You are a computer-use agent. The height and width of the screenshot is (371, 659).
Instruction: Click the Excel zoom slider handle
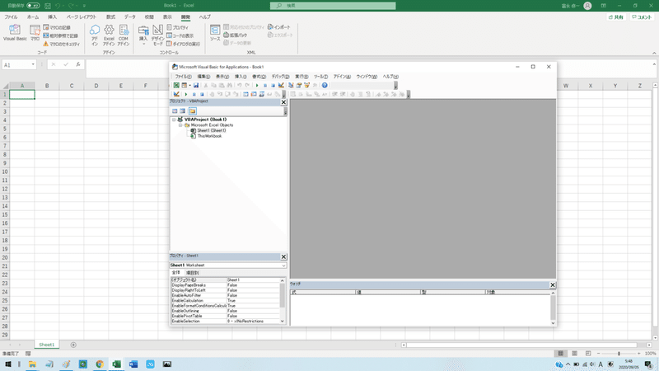point(619,354)
